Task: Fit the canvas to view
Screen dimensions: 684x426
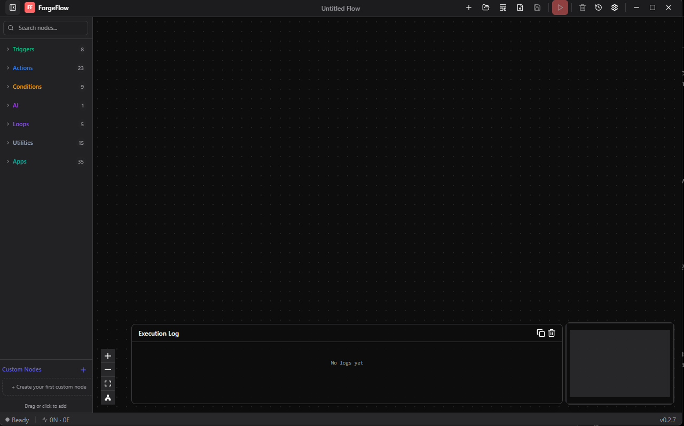Action: (x=107, y=383)
